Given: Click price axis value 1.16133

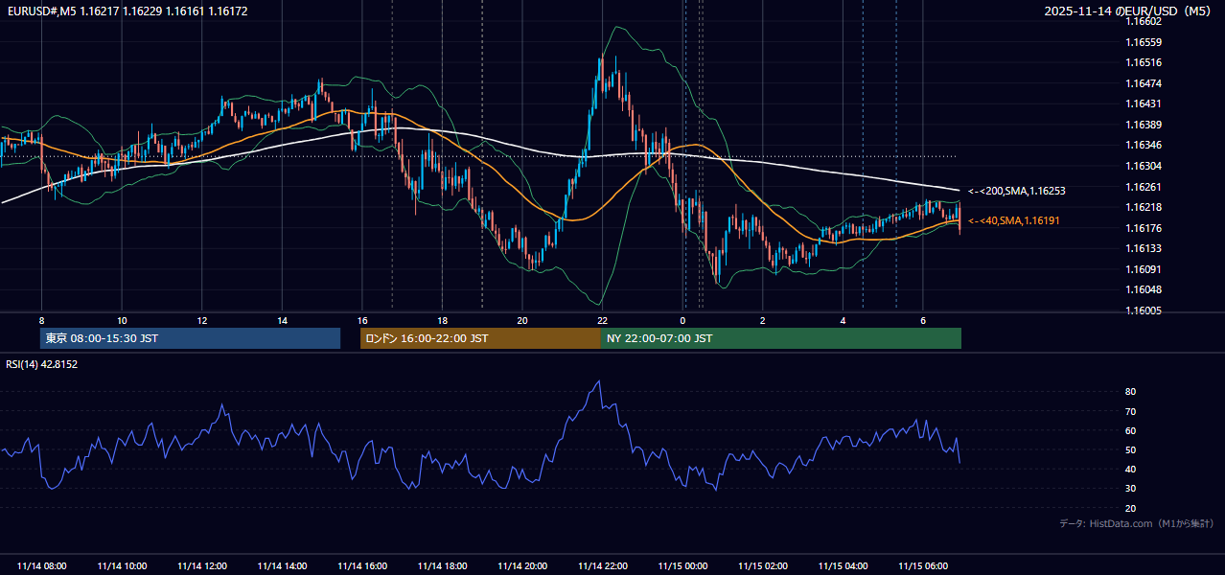Looking at the screenshot, I should (x=1144, y=248).
